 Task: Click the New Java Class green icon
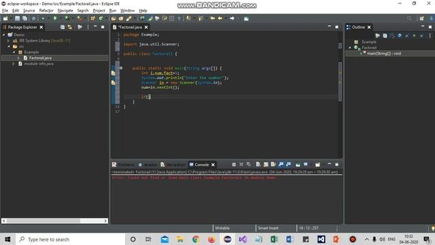click(101, 18)
